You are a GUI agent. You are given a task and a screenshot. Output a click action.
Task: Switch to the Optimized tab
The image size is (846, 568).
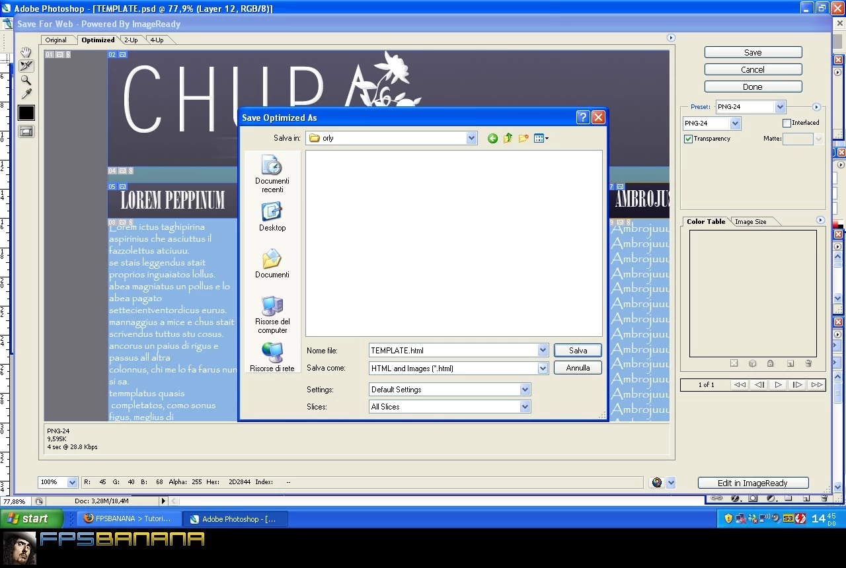click(x=98, y=40)
